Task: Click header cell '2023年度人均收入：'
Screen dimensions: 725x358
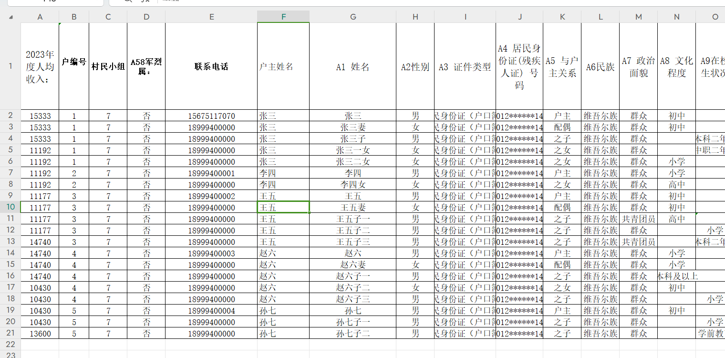Action: pos(40,66)
